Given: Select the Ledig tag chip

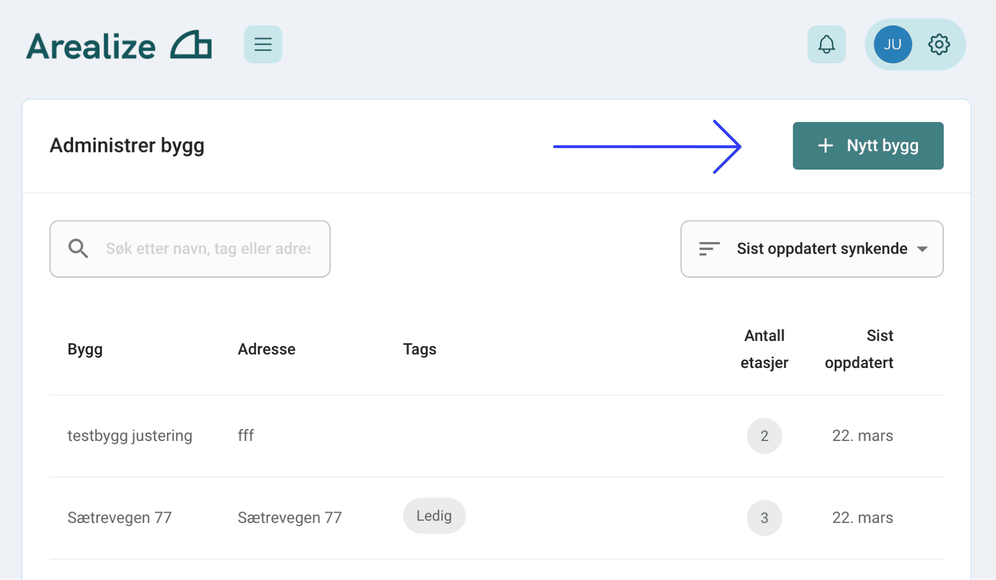Looking at the screenshot, I should point(434,516).
